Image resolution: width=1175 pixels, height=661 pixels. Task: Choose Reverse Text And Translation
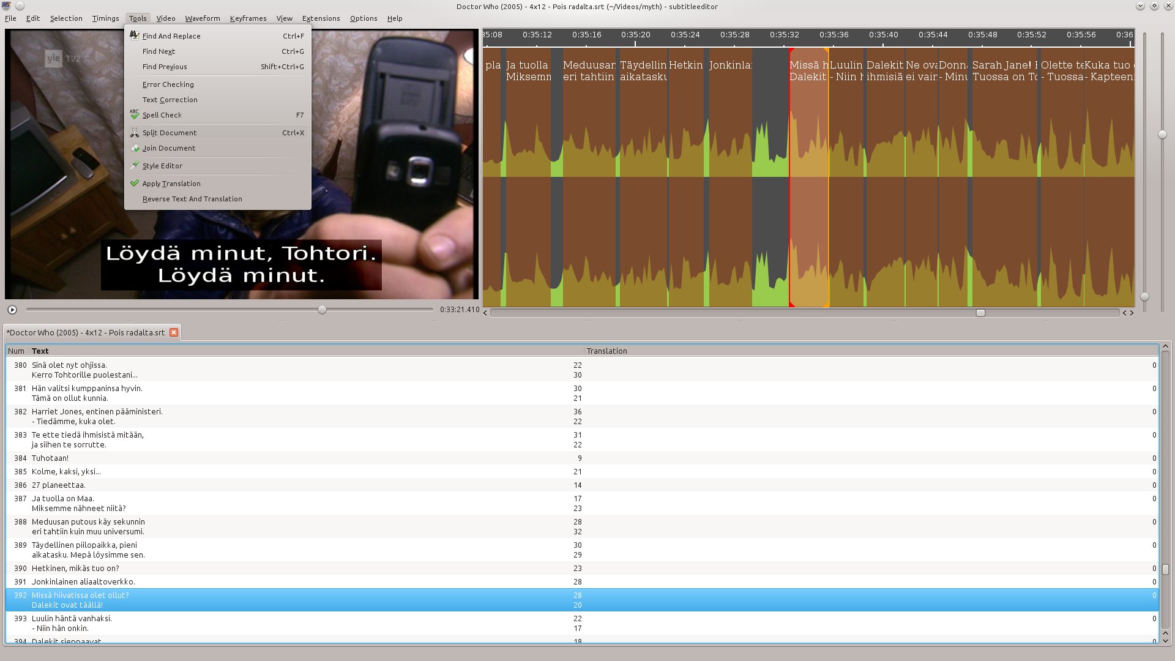(x=217, y=199)
